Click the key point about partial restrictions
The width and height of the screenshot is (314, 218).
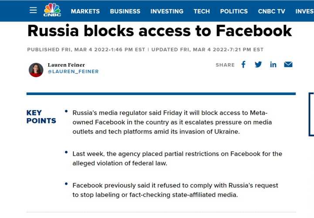177,158
